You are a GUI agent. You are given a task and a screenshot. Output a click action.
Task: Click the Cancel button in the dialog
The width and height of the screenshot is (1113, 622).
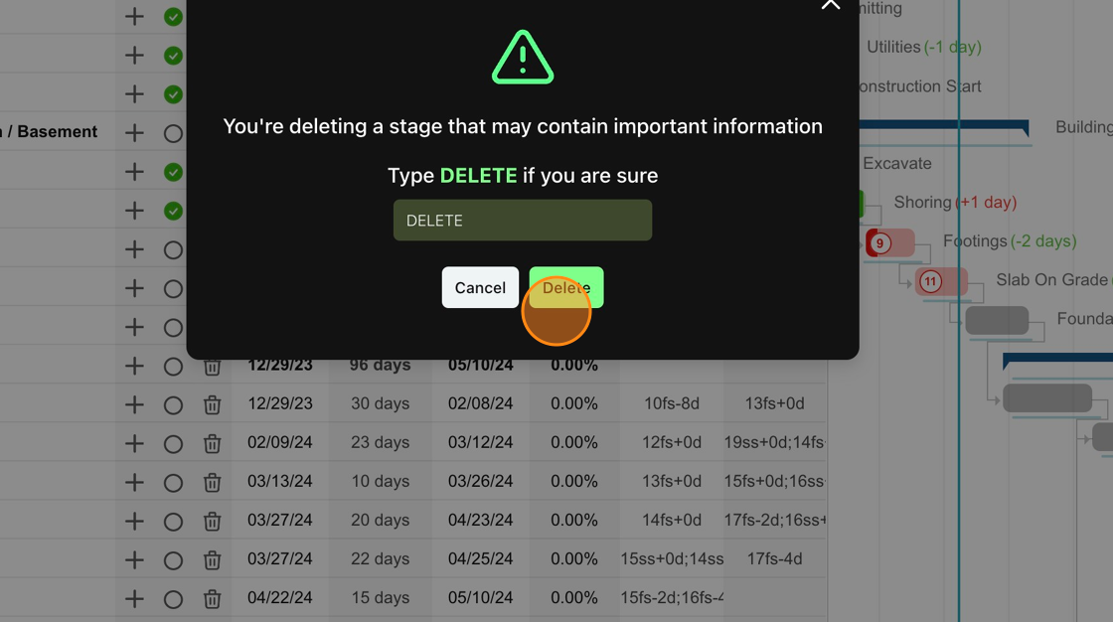481,287
